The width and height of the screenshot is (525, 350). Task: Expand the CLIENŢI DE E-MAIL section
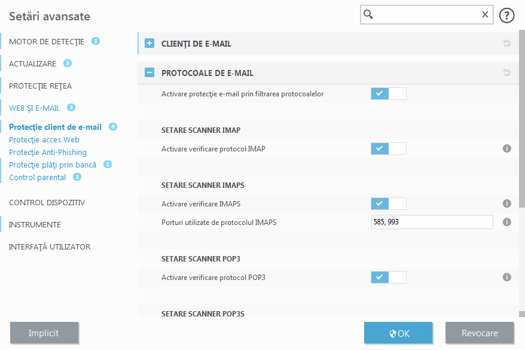tap(149, 43)
